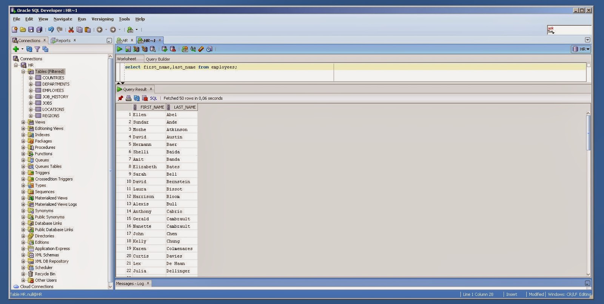This screenshot has width=604, height=304.
Task: Open a new SQL Worksheet from main toolbar
Action: tap(130, 29)
